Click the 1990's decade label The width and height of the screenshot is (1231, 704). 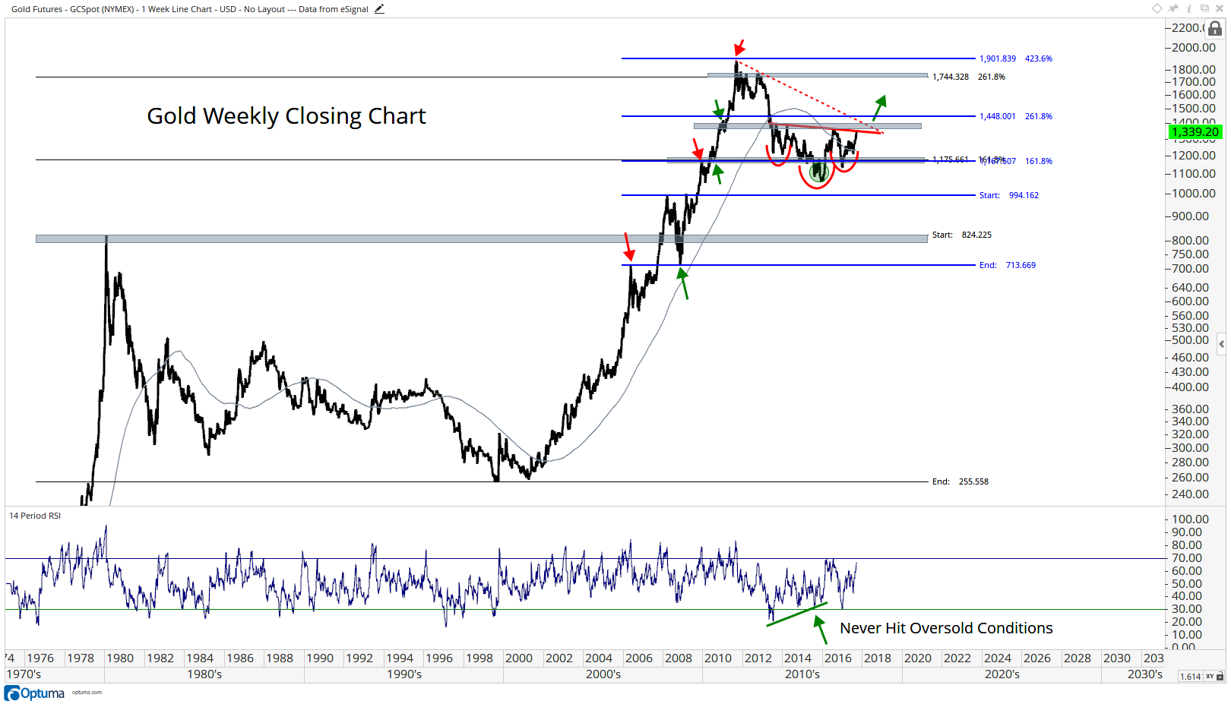pyautogui.click(x=404, y=674)
